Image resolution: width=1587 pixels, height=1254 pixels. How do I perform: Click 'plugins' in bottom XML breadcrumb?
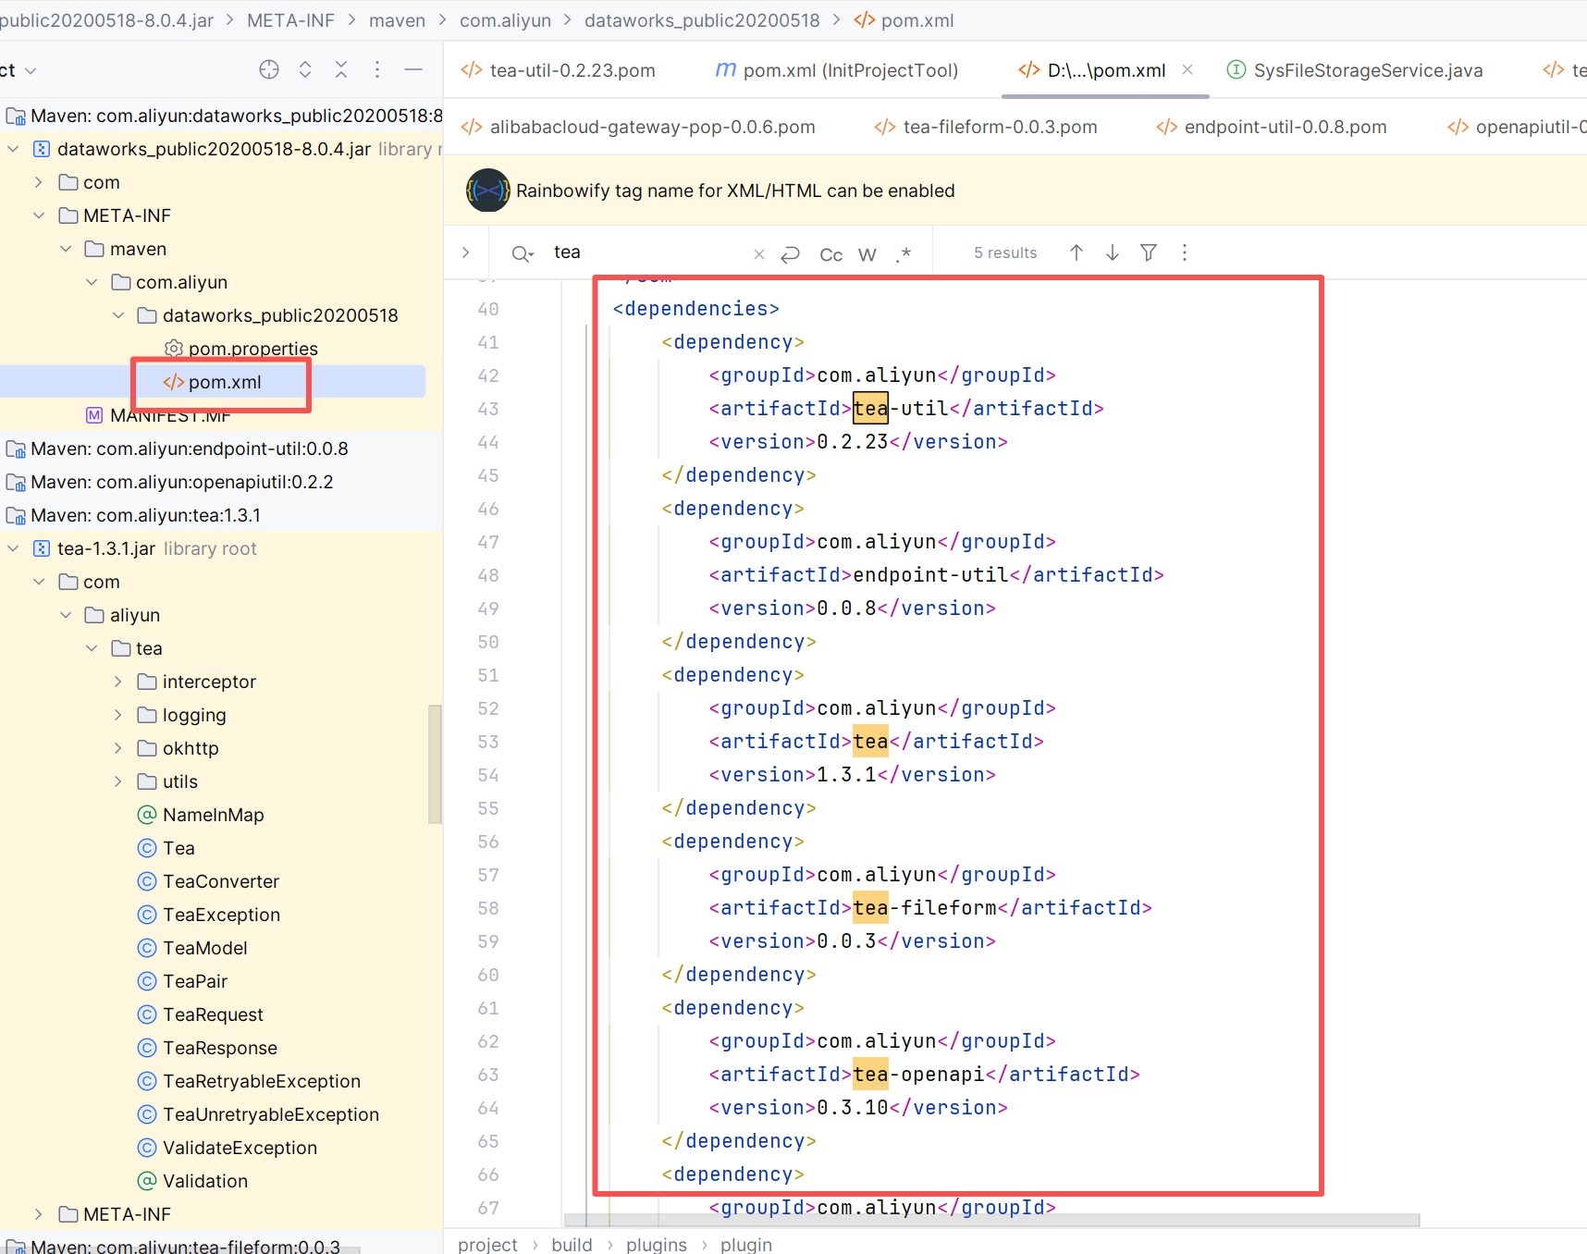click(657, 1245)
